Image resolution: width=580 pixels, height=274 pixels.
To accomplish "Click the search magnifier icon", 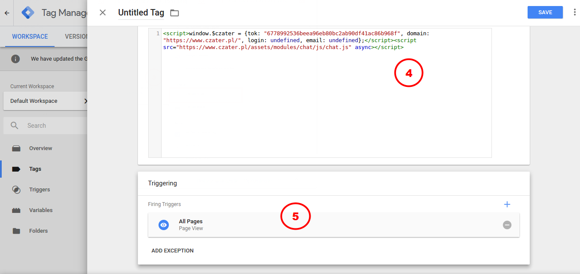I will click(x=15, y=126).
